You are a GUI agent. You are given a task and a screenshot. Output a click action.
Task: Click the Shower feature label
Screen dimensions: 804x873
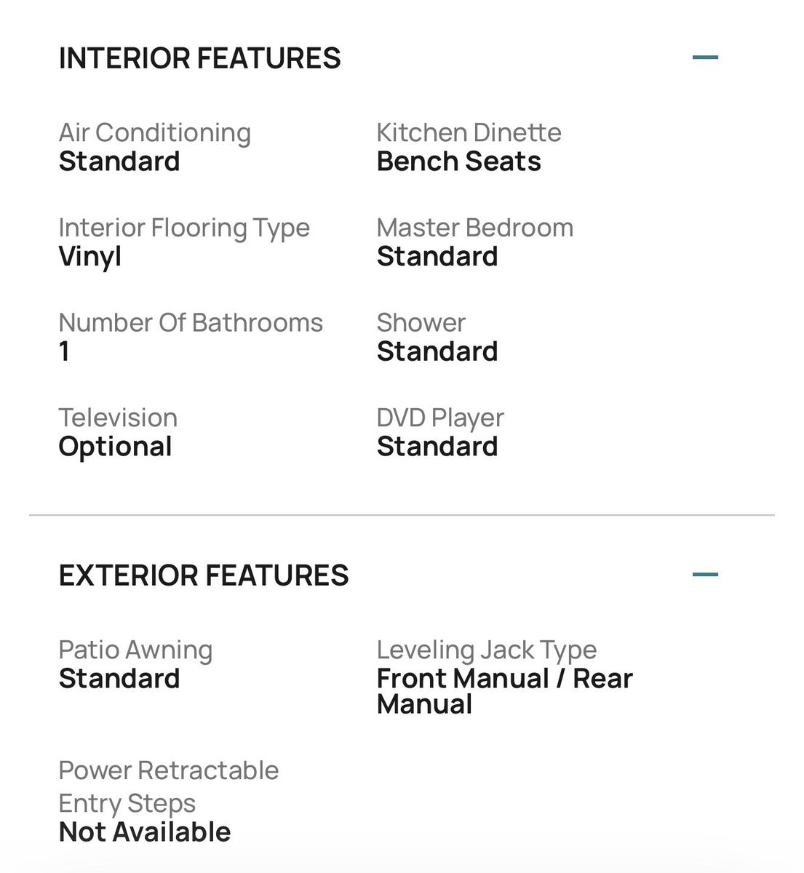click(x=421, y=322)
